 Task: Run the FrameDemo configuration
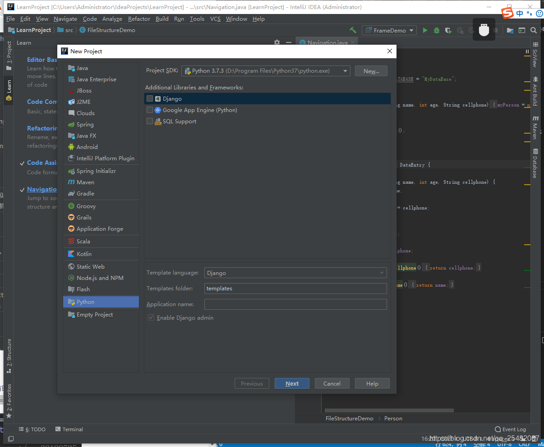pos(424,30)
